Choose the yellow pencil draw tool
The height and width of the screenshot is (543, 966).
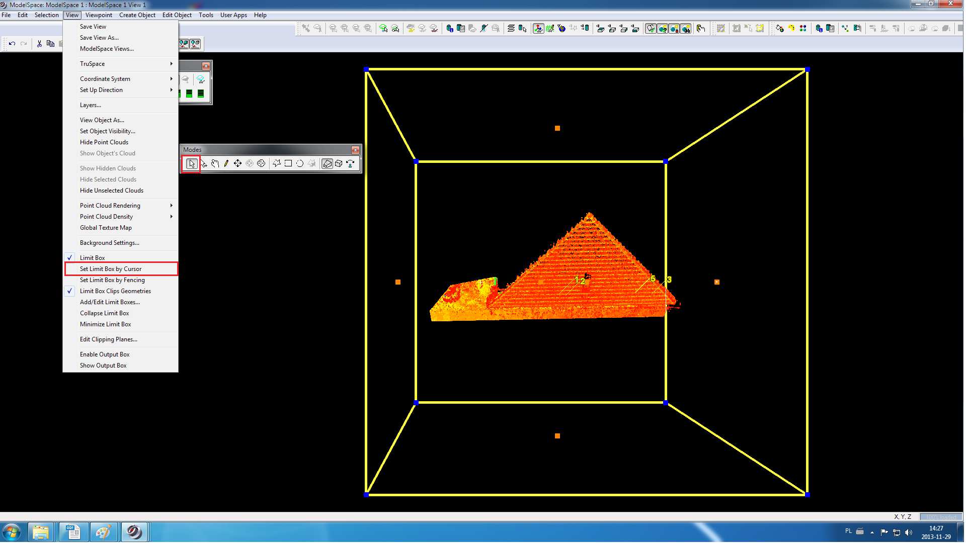click(226, 163)
